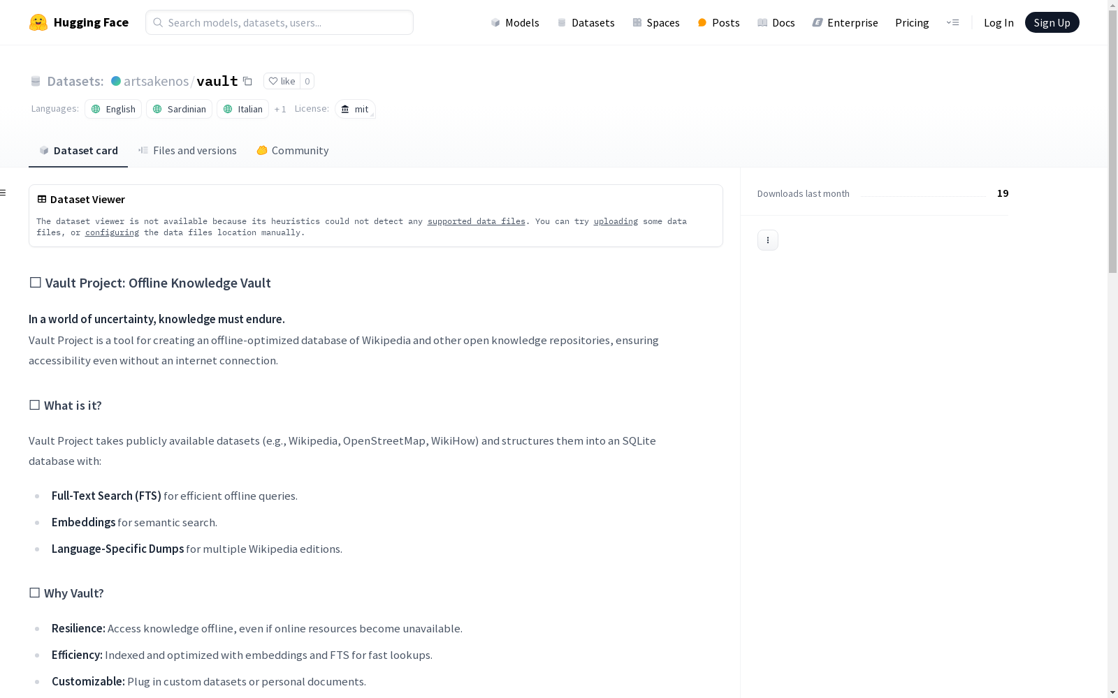Click the Downloads last month label

[x=804, y=193]
